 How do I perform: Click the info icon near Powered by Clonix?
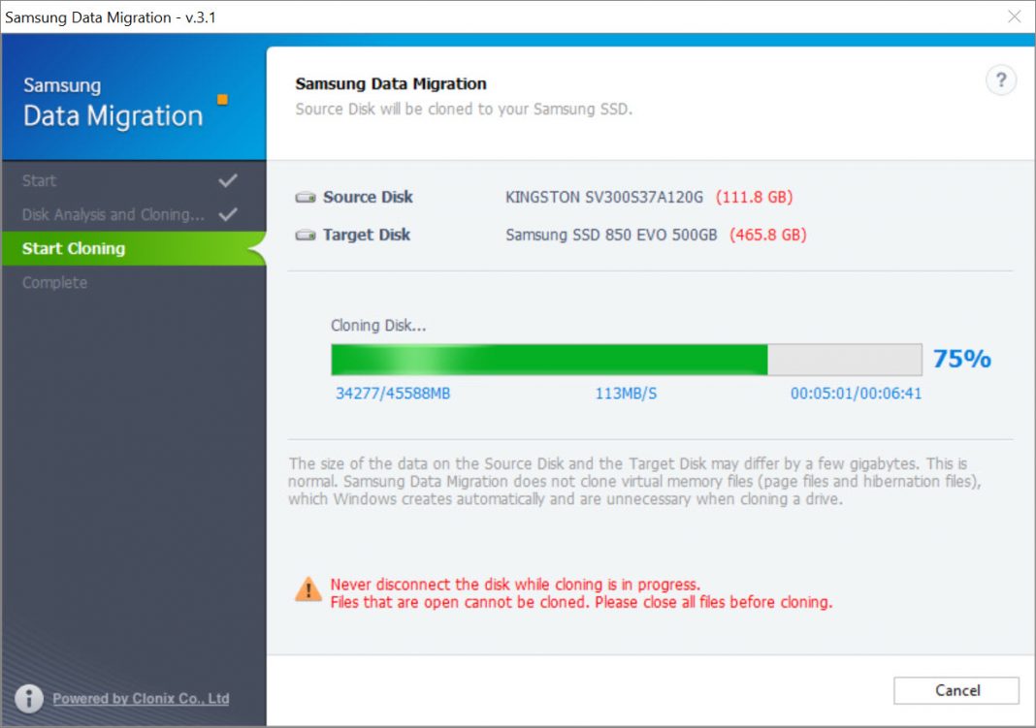[29, 698]
